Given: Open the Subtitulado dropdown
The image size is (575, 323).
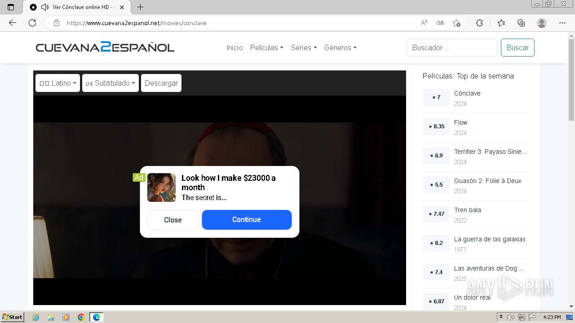Looking at the screenshot, I should (111, 83).
